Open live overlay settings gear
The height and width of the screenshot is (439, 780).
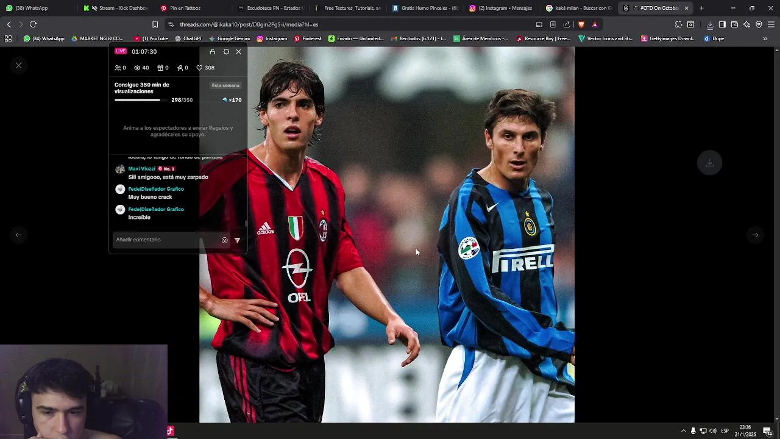pyautogui.click(x=226, y=52)
